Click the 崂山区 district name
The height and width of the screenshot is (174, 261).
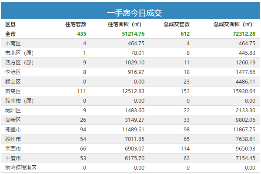[x=13, y=82]
